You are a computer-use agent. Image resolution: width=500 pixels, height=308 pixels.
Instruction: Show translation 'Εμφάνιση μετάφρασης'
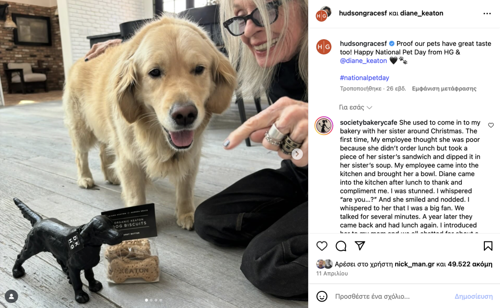point(444,88)
